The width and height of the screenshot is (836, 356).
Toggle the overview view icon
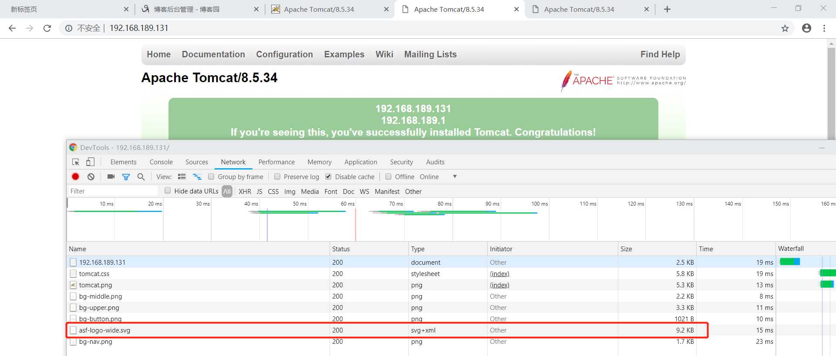197,176
